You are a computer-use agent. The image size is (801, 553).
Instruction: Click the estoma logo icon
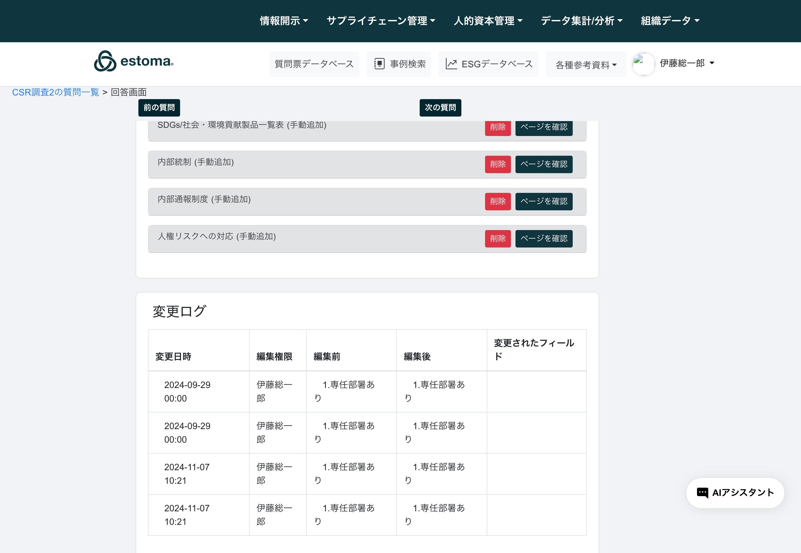click(105, 61)
